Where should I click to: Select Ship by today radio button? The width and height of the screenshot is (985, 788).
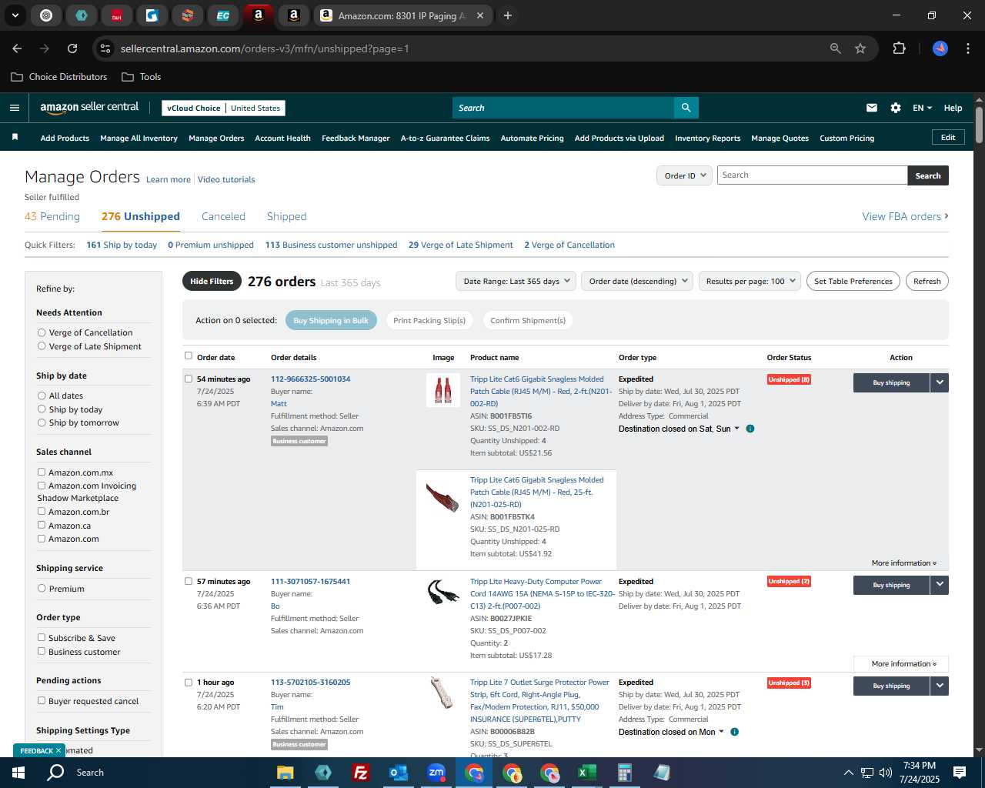(42, 409)
